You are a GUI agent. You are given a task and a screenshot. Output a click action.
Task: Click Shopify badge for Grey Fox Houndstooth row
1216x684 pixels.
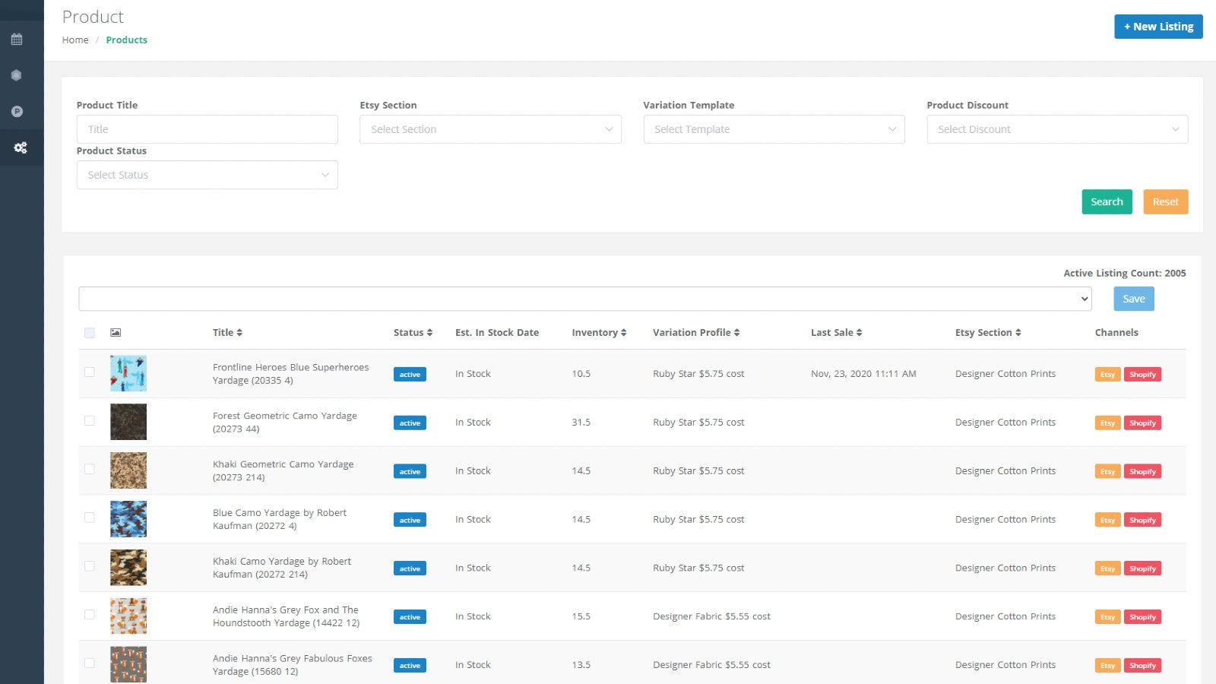1142,617
